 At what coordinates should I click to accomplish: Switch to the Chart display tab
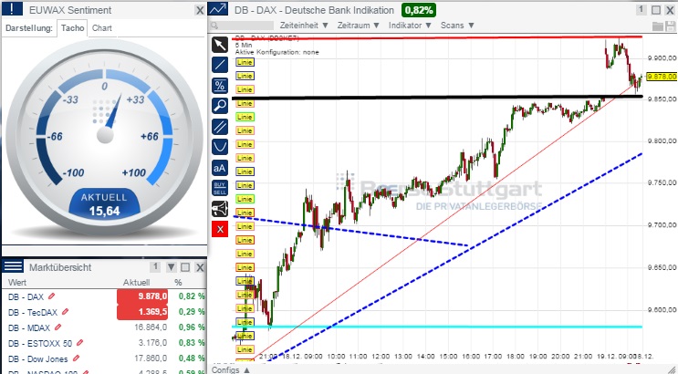[x=102, y=28]
